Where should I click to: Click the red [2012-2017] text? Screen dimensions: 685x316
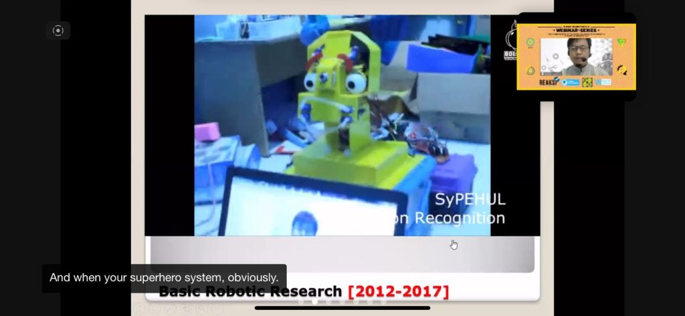(x=398, y=292)
